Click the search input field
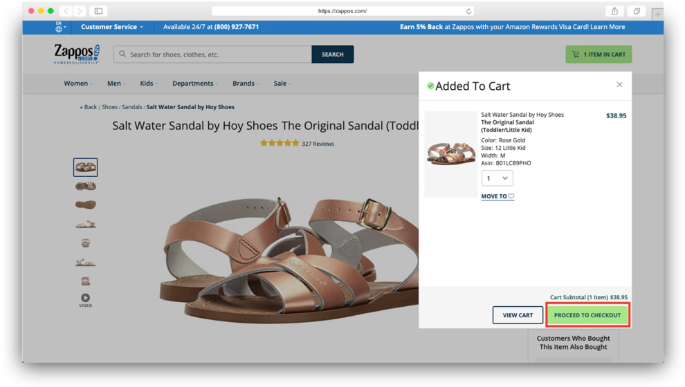This screenshot has height=387, width=685. point(212,54)
